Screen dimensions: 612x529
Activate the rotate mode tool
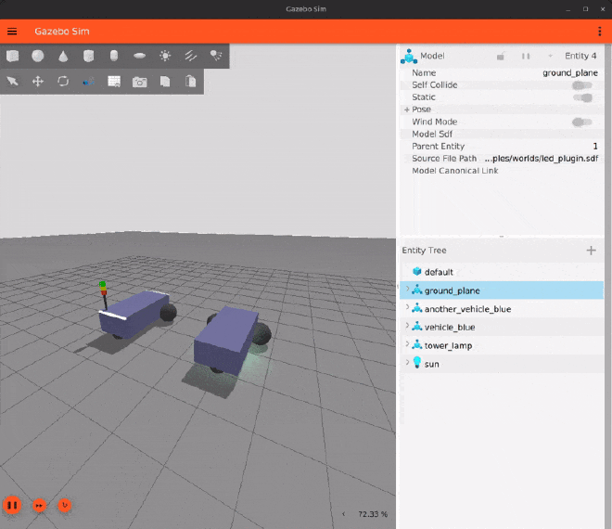[63, 82]
